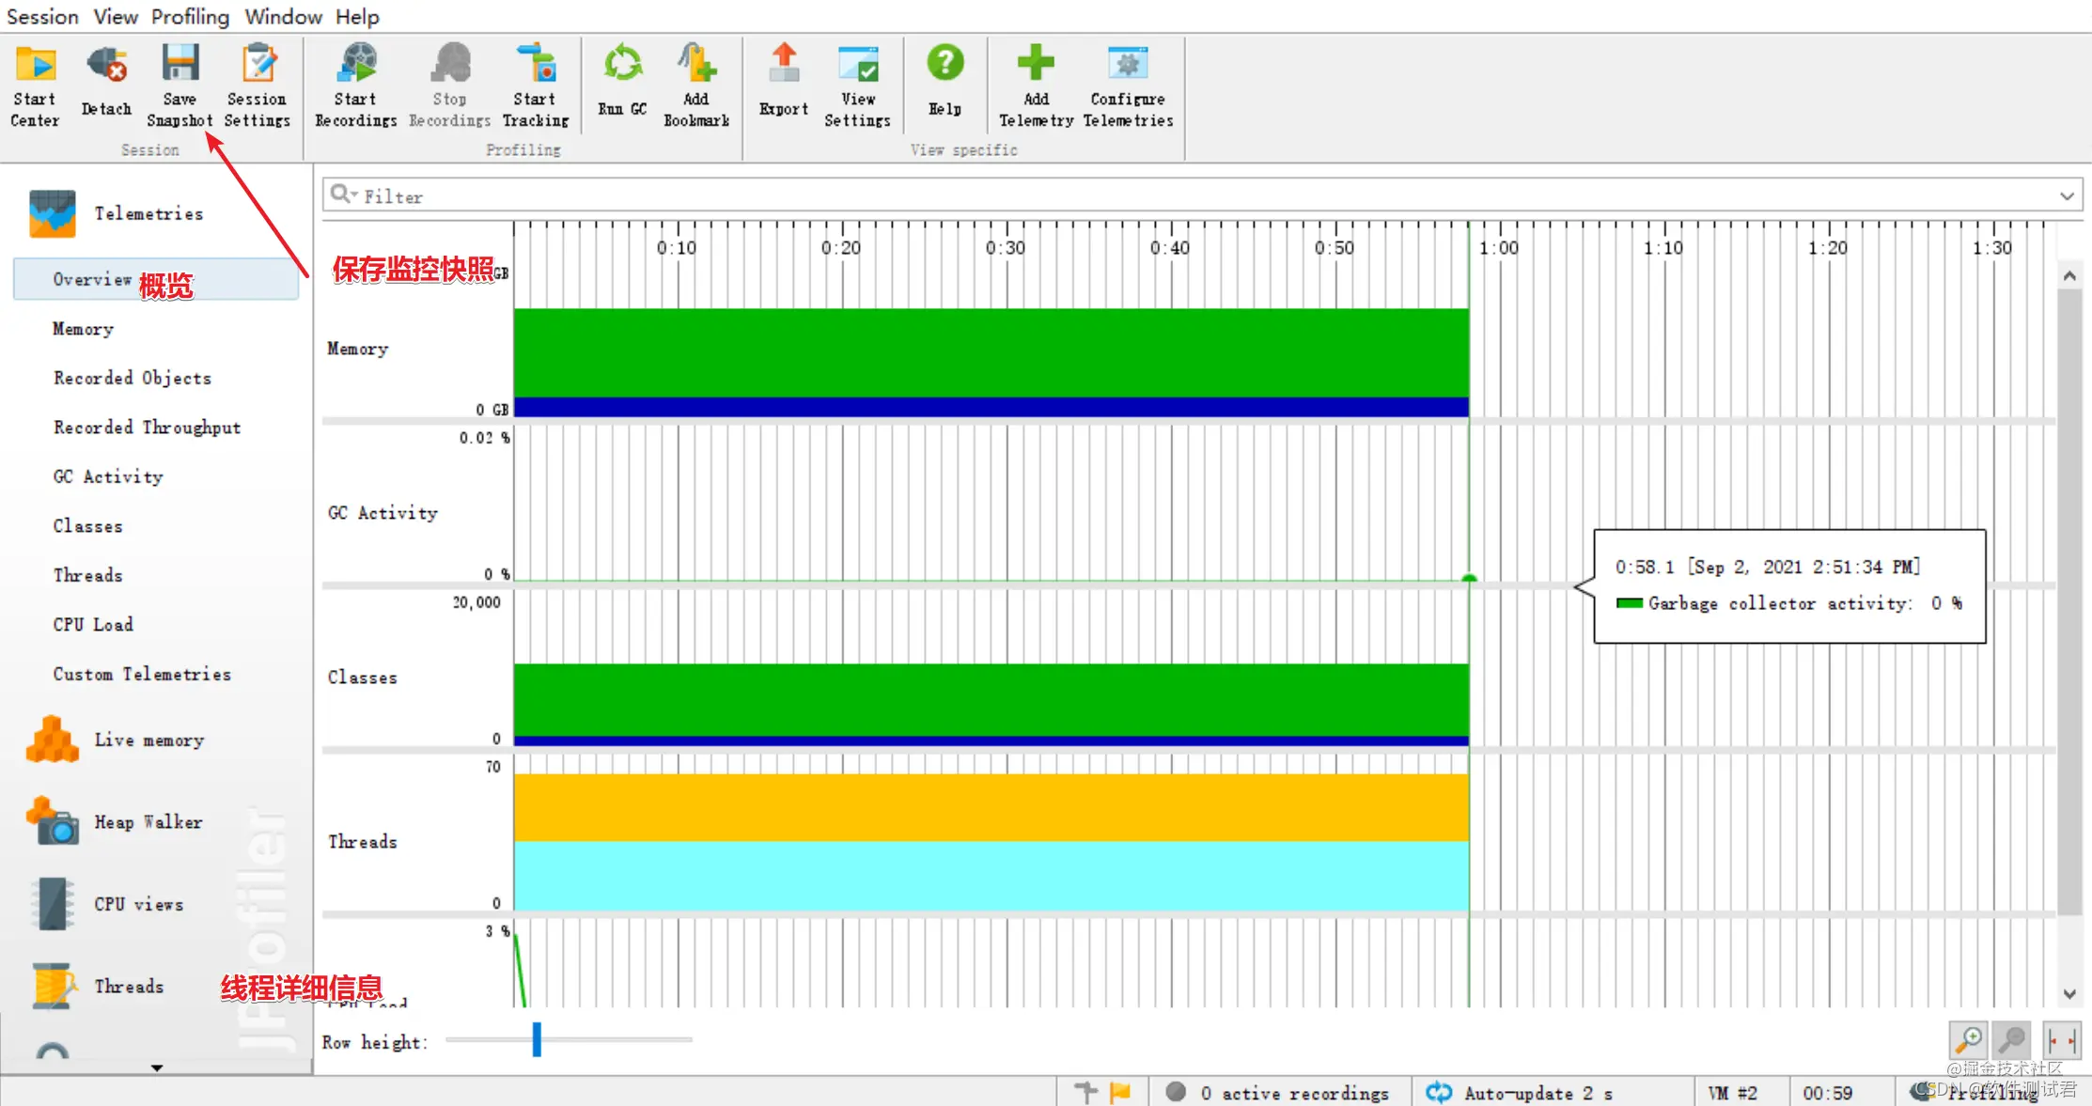Open the Window menu
The height and width of the screenshot is (1106, 2092).
click(x=283, y=17)
